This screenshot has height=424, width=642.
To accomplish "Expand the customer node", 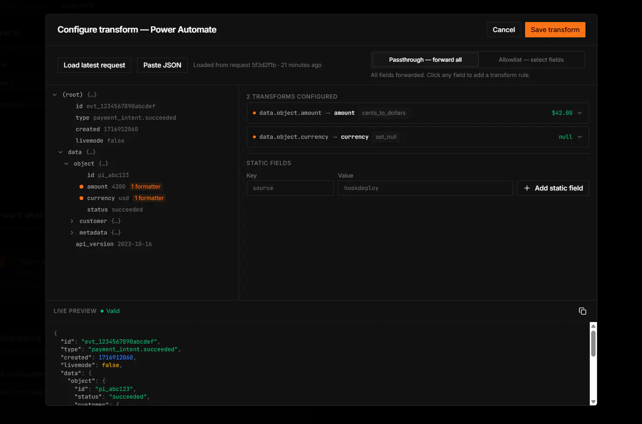I will (72, 221).
